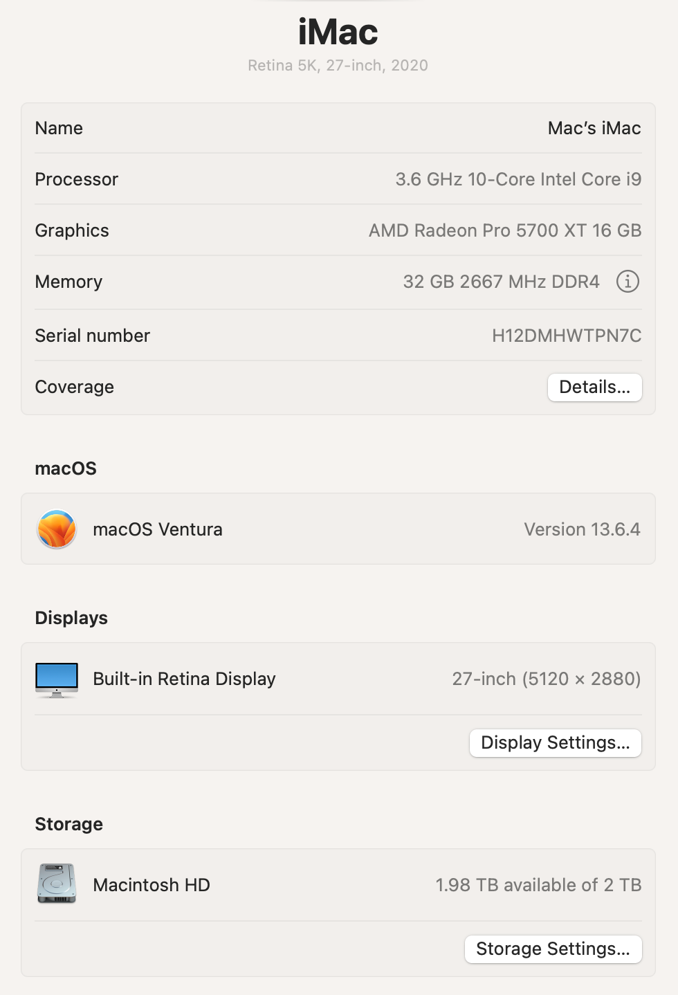Click the processor 3.6 GHz Intel Core i9 value
This screenshot has width=678, height=995.
(518, 180)
